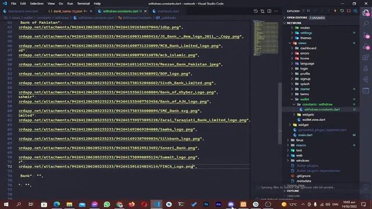Collapse the wallet folder
The width and height of the screenshot is (372, 209).
[x=305, y=99]
